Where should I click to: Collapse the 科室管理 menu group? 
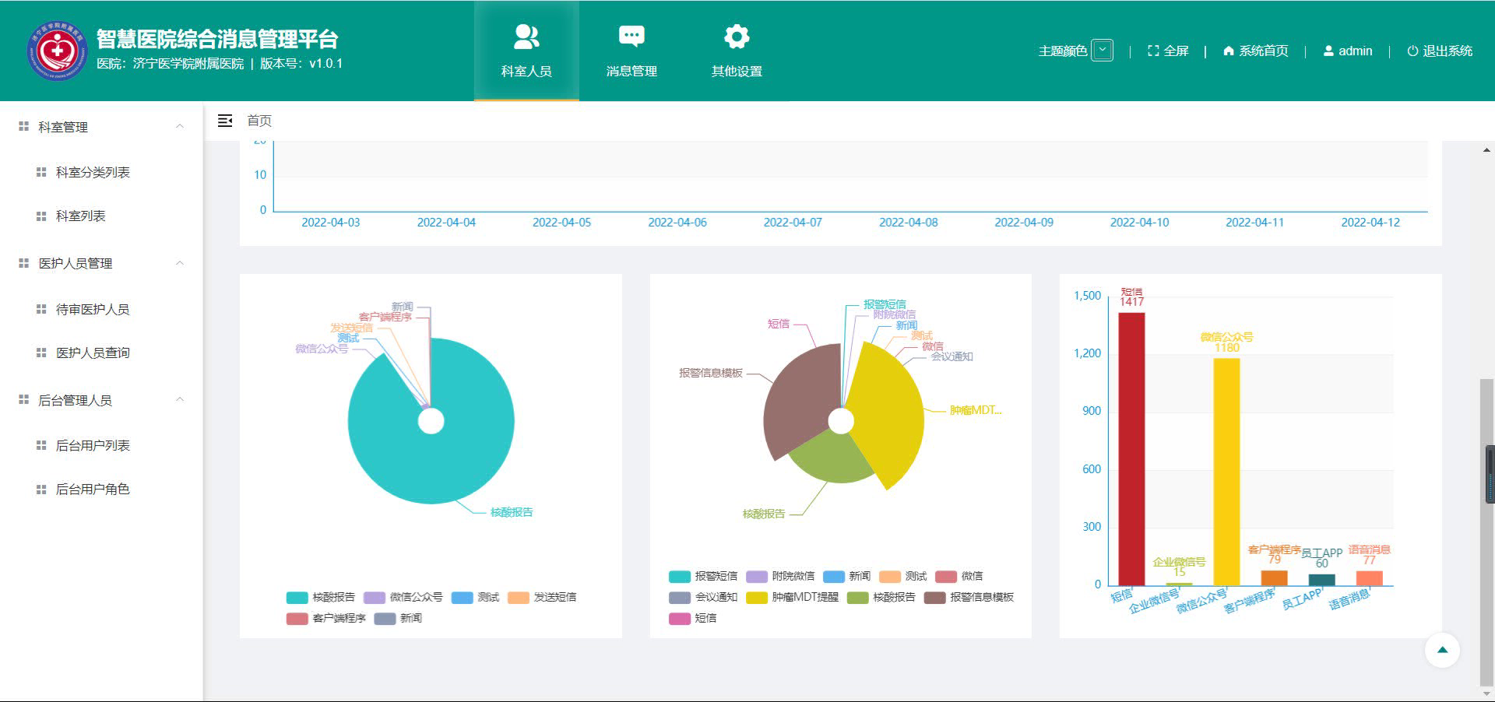(180, 127)
